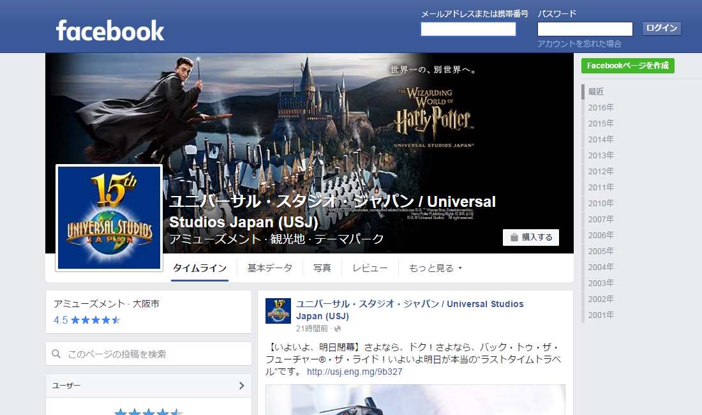Open the アカウントを忘れた場合 link
Image resolution: width=702 pixels, height=415 pixels.
click(579, 44)
